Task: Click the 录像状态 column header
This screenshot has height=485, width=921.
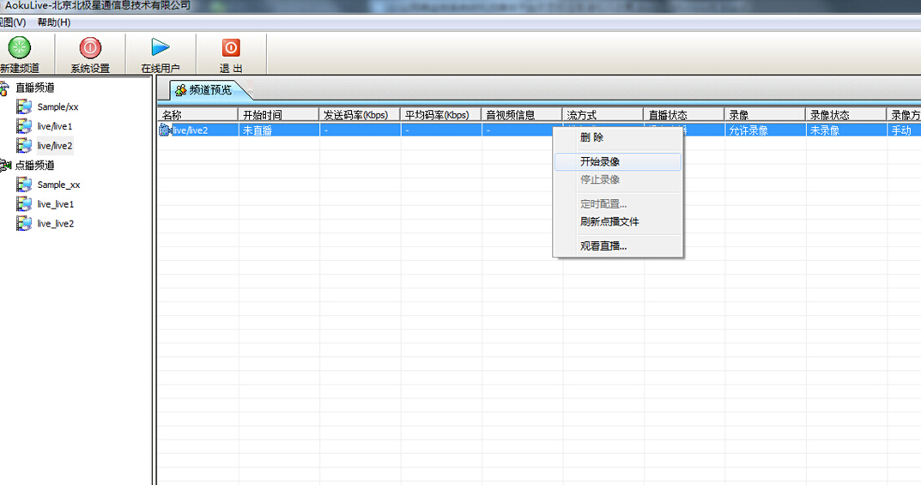Action: [x=830, y=115]
